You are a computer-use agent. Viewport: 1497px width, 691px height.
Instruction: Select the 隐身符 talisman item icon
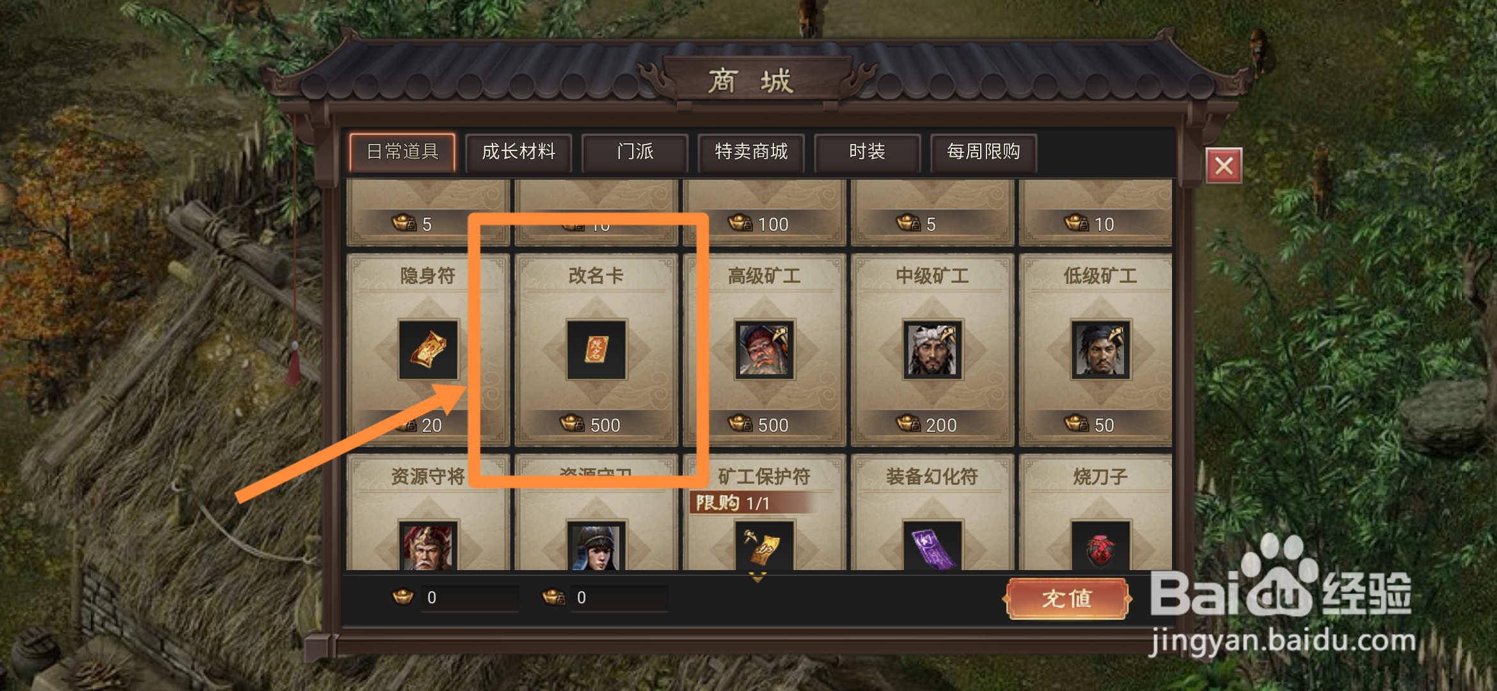(x=428, y=350)
